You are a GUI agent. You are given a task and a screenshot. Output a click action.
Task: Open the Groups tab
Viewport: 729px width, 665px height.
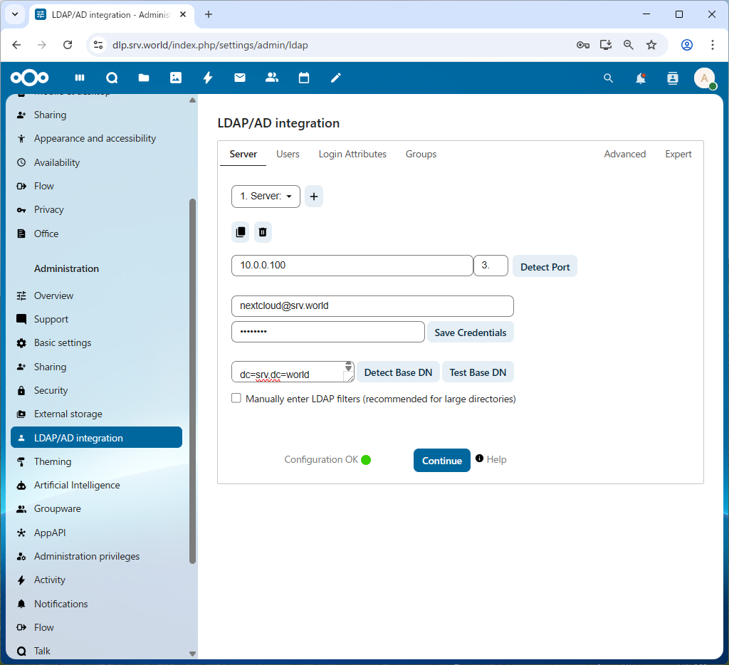coord(421,154)
